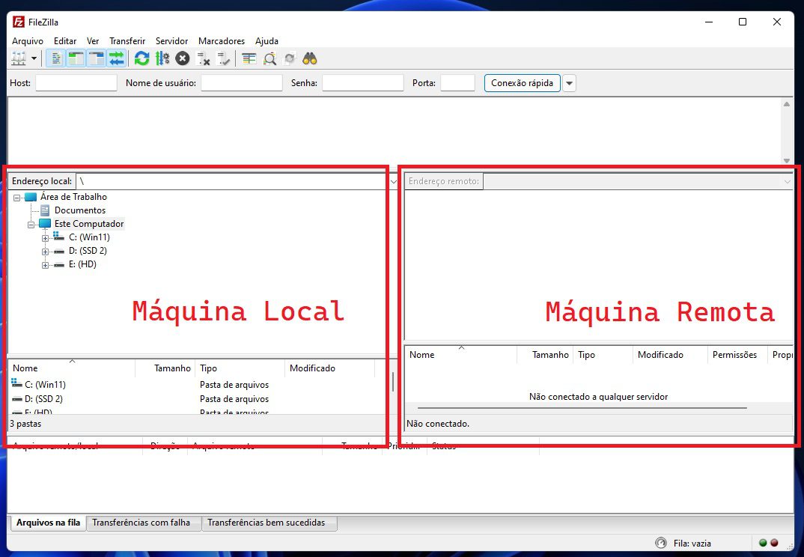Open the Ajuda menu
804x557 pixels.
pos(267,41)
